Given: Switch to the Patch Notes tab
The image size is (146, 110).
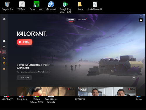Looking at the screenshot, I should point(82,19).
